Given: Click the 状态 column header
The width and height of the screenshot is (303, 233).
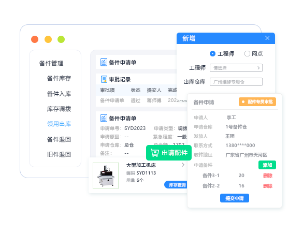Looking at the screenshot, I should [x=136, y=90].
